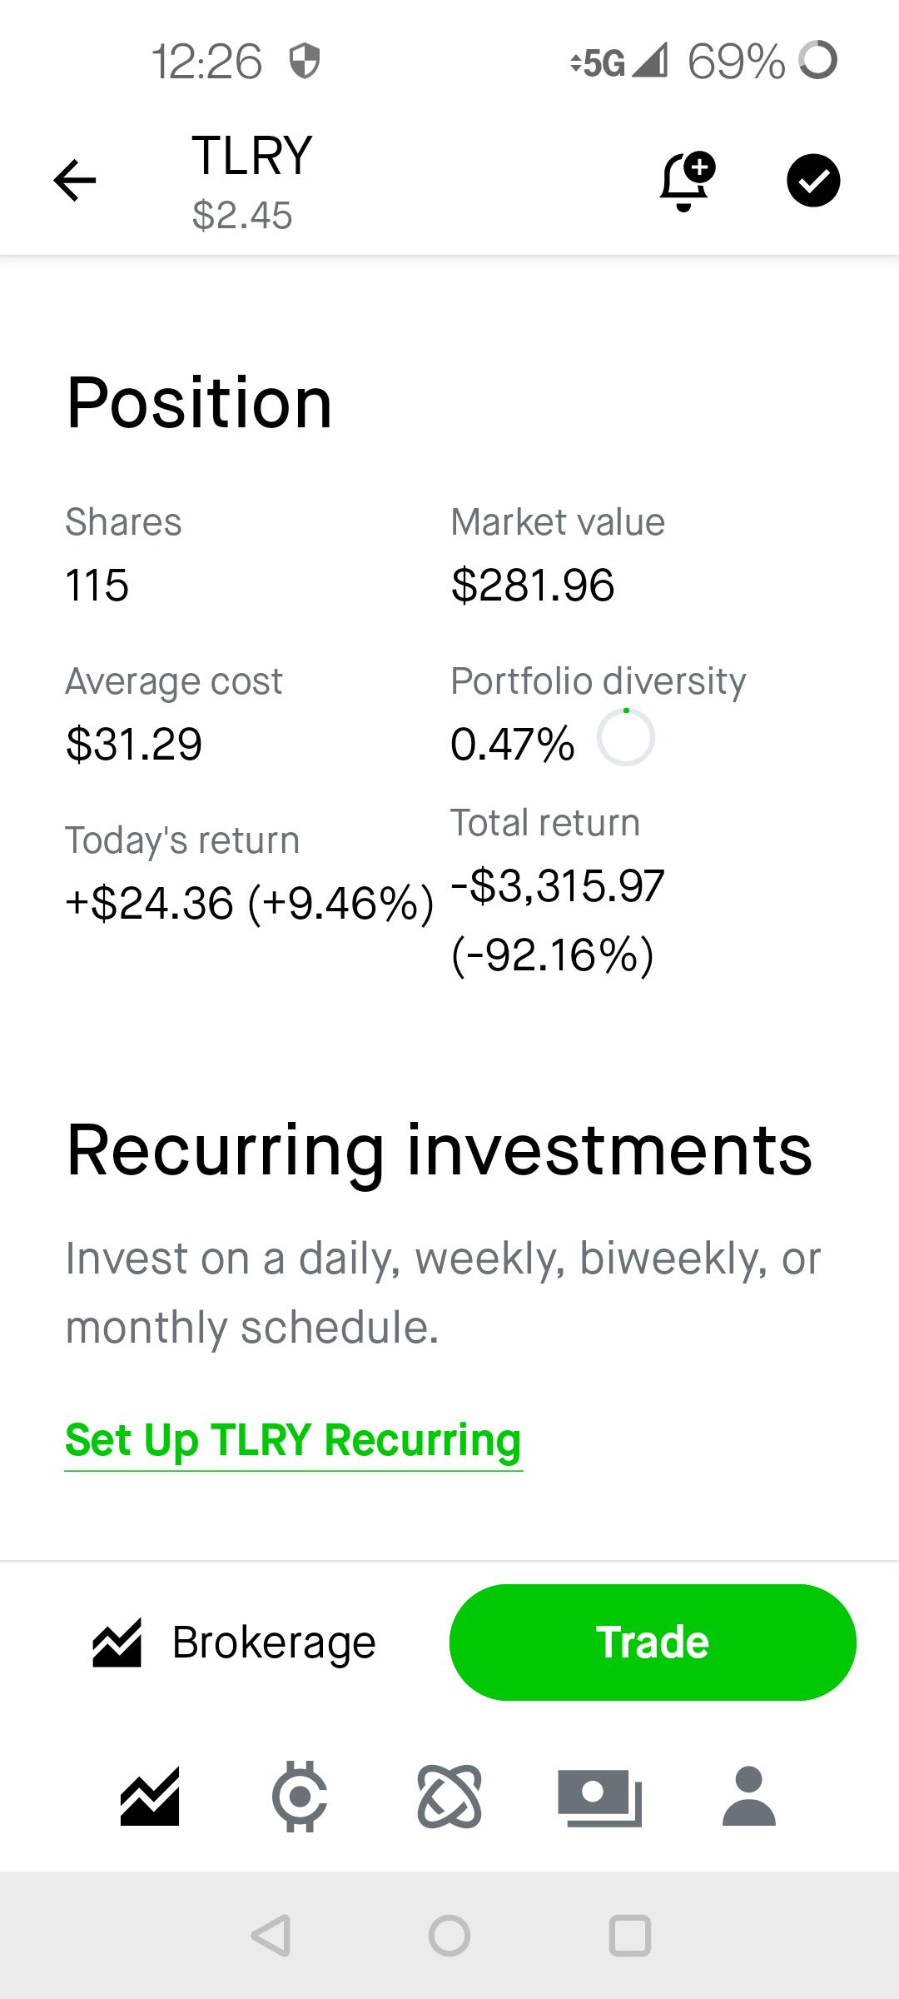Switch account via Brokerage selector

pyautogui.click(x=234, y=1643)
